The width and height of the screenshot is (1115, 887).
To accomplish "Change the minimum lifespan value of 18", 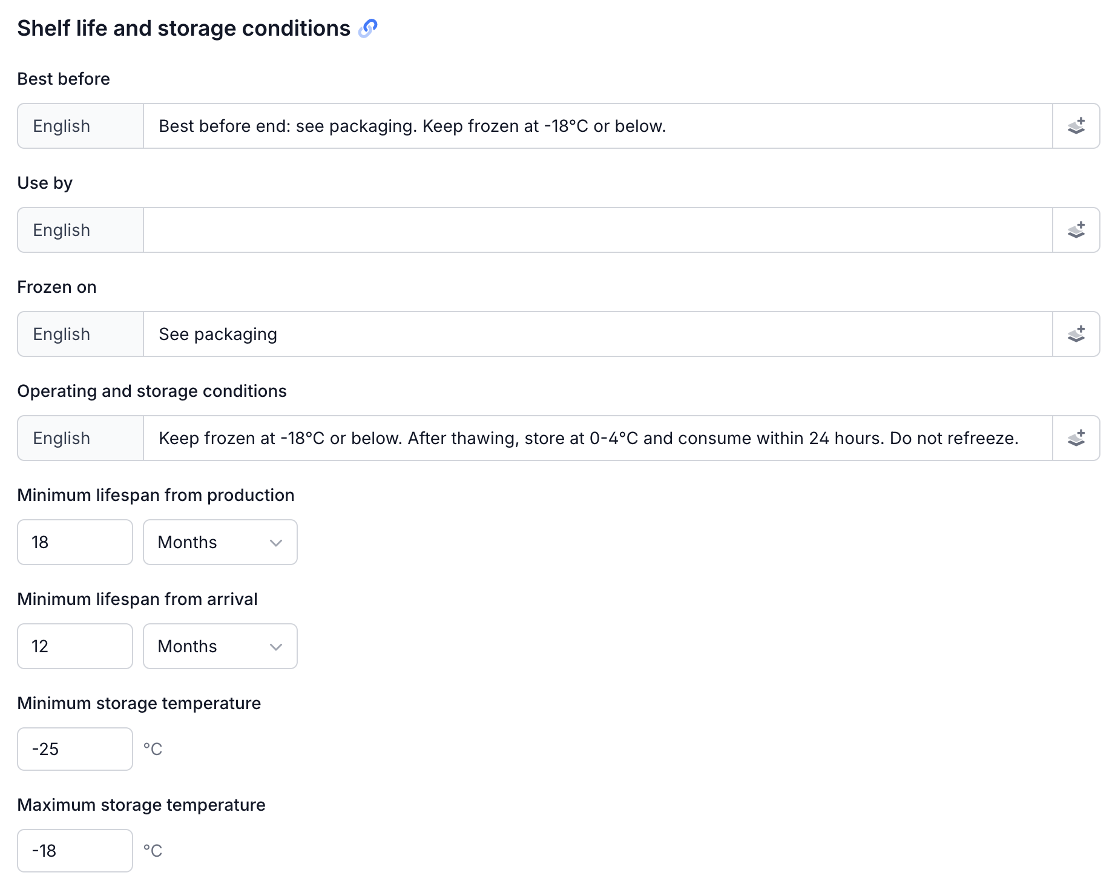I will point(74,542).
